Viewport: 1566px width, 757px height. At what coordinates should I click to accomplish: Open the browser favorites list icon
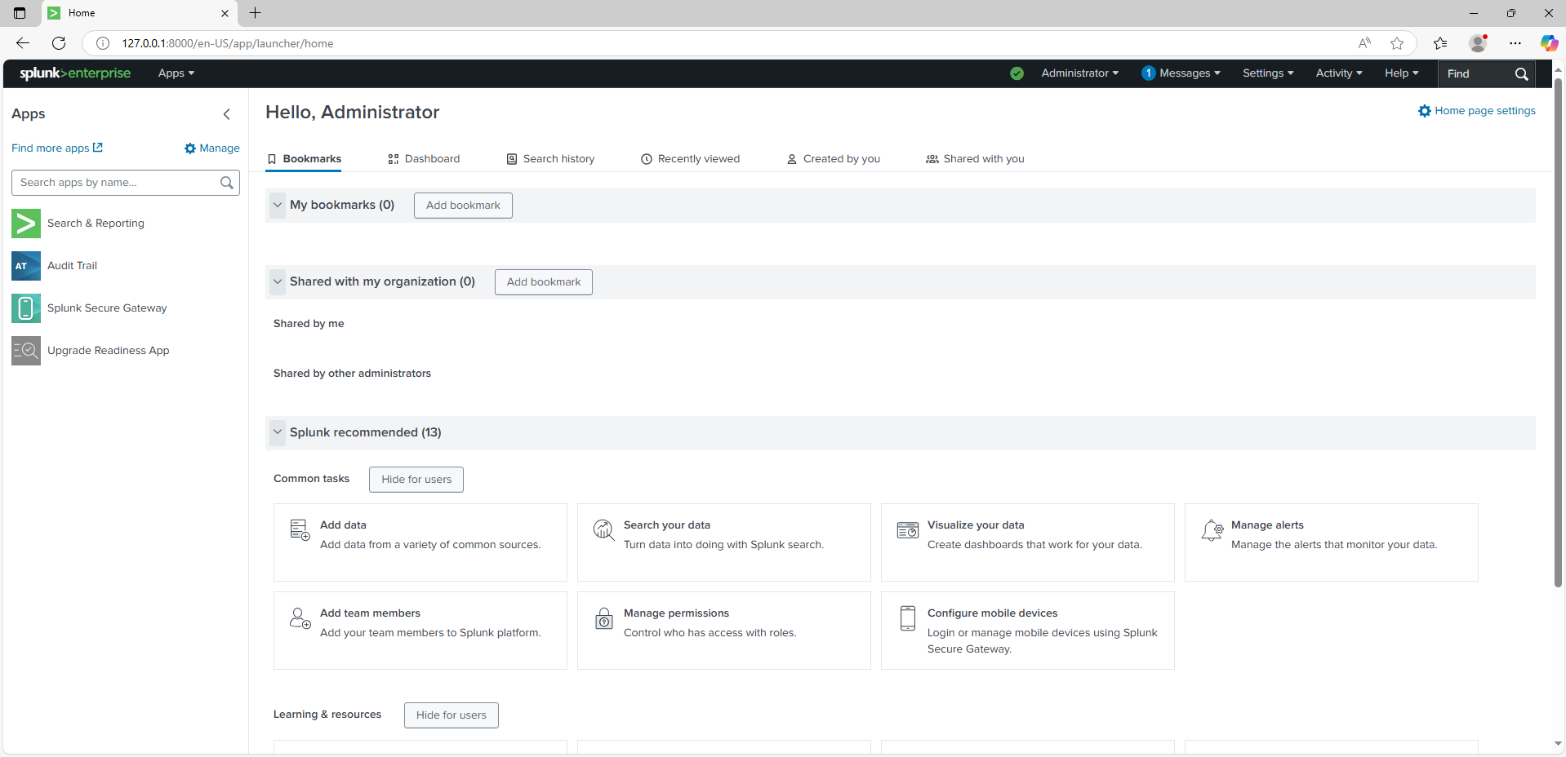[x=1440, y=43]
